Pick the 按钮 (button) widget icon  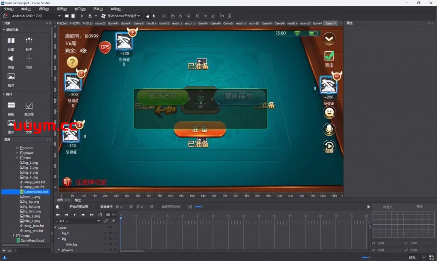click(11, 105)
